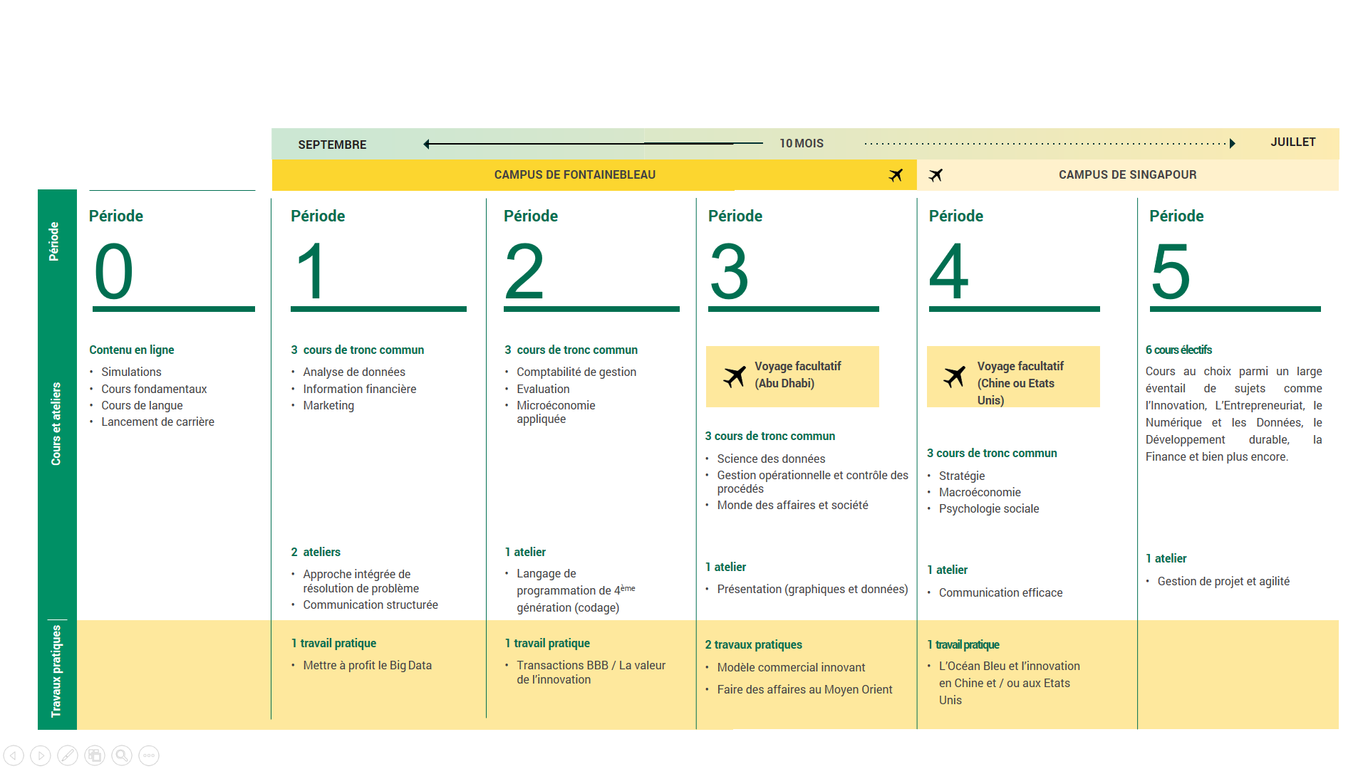The height and width of the screenshot is (769, 1368).
Task: Click 'Comptabilité de gestion' bullet
Action: [576, 372]
